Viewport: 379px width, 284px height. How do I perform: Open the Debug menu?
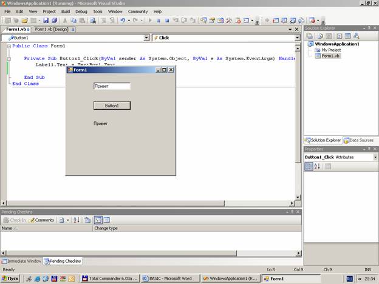click(x=81, y=12)
